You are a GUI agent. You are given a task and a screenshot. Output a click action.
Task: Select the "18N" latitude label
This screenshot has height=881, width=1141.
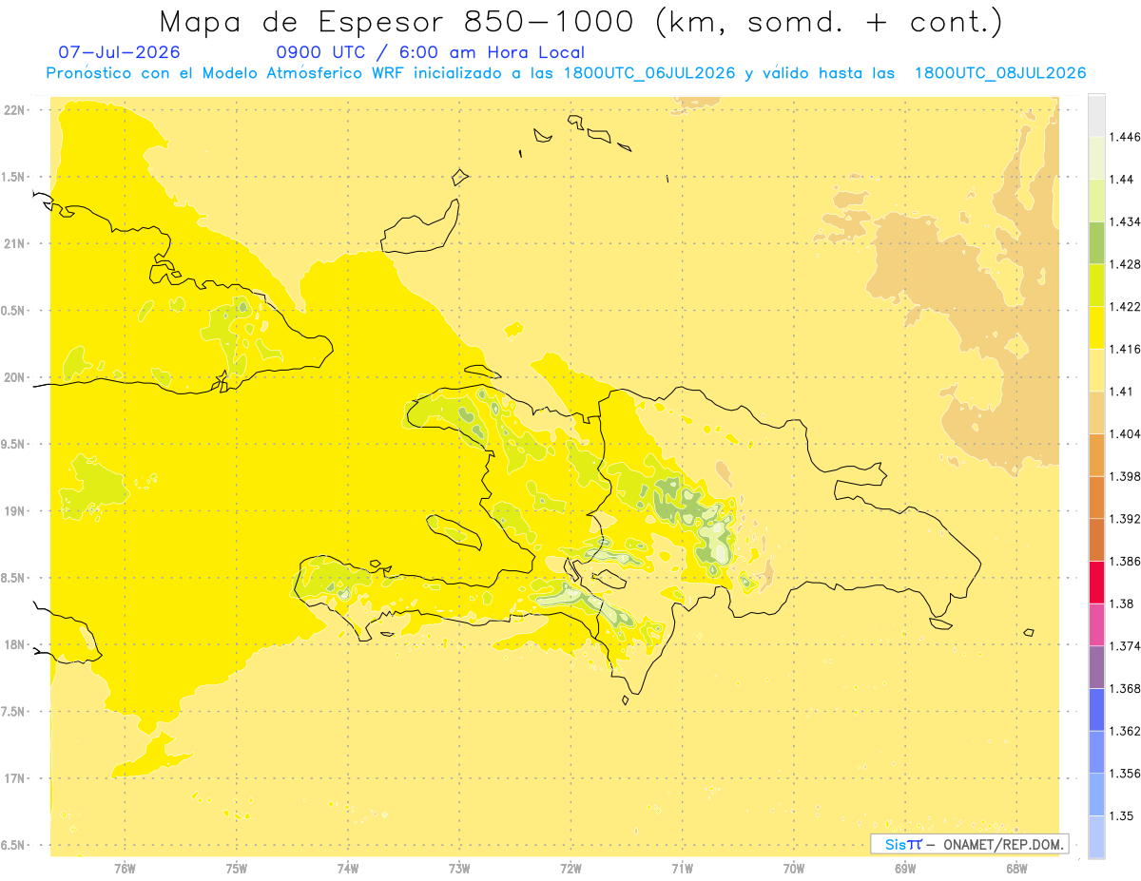pyautogui.click(x=15, y=644)
